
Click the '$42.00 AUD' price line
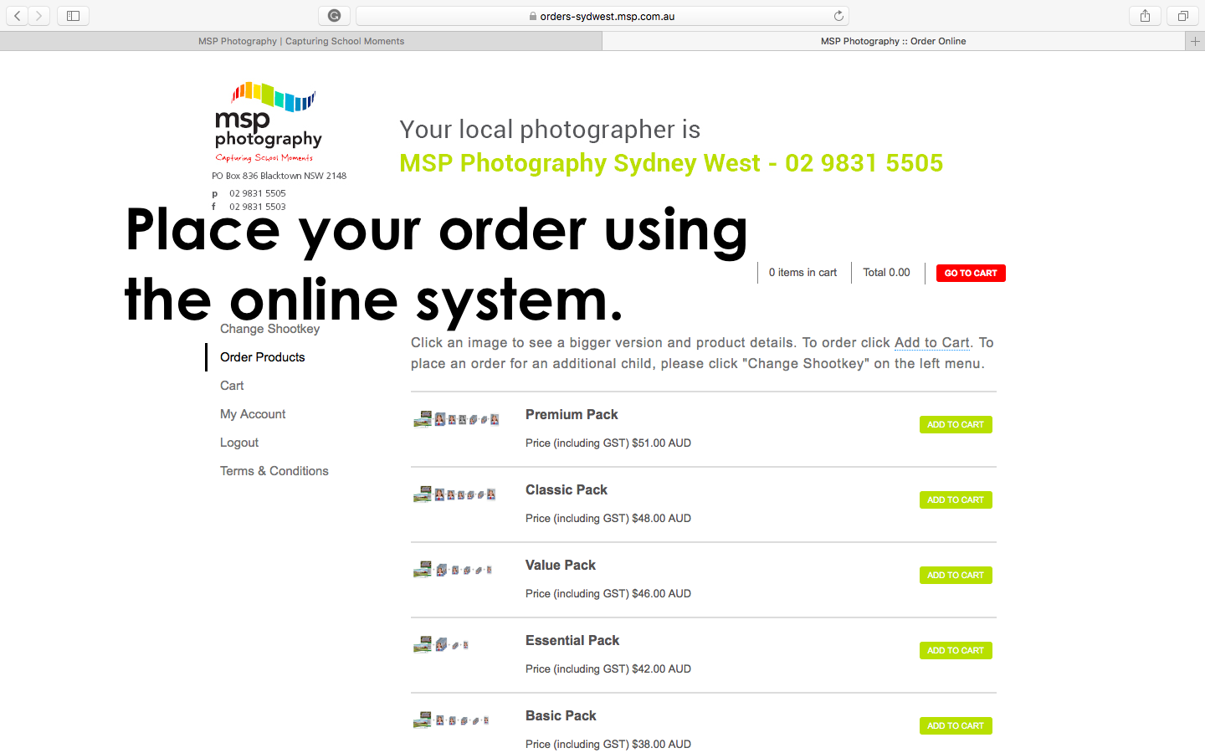coord(608,669)
